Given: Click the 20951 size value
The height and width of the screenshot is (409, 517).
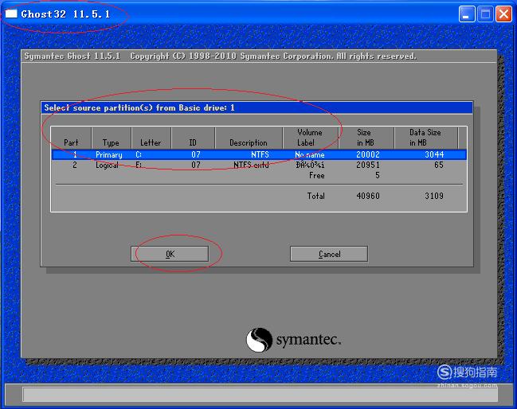Looking at the screenshot, I should 368,165.
